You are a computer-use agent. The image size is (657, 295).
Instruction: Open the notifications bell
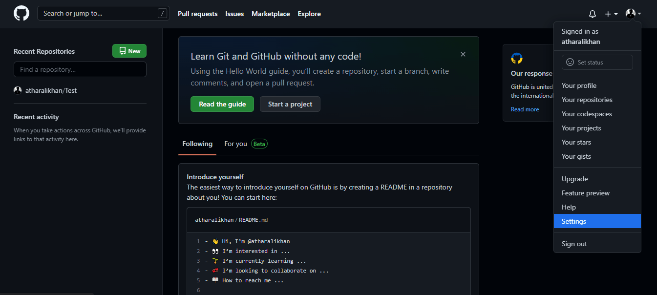(x=593, y=14)
